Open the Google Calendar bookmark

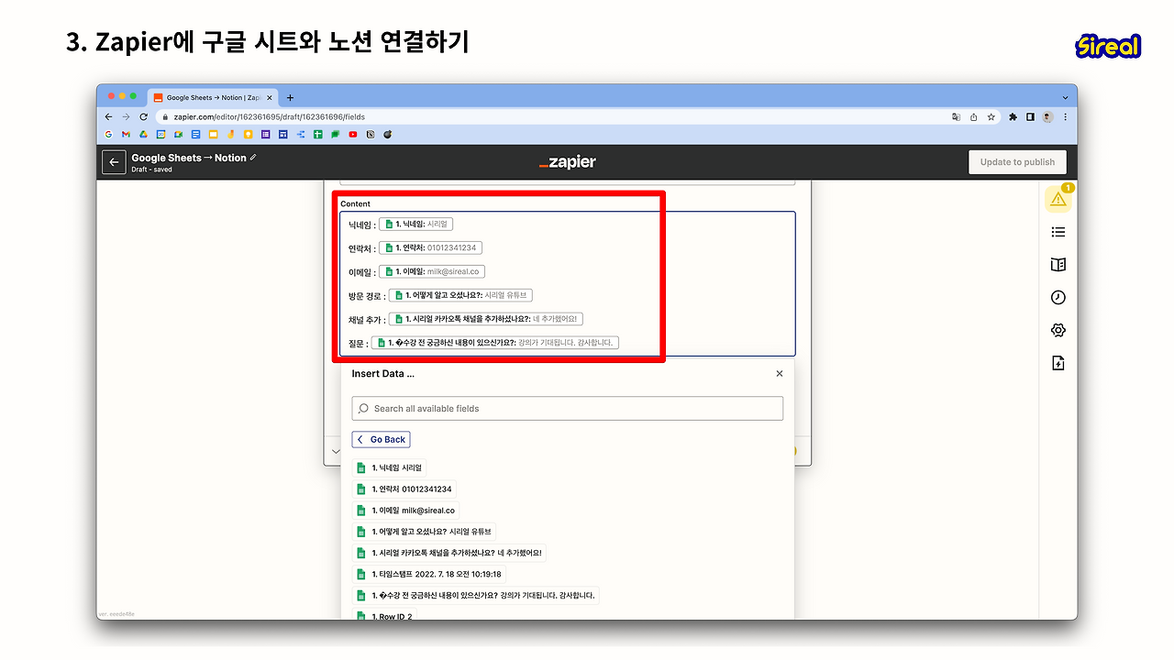pyautogui.click(x=161, y=135)
